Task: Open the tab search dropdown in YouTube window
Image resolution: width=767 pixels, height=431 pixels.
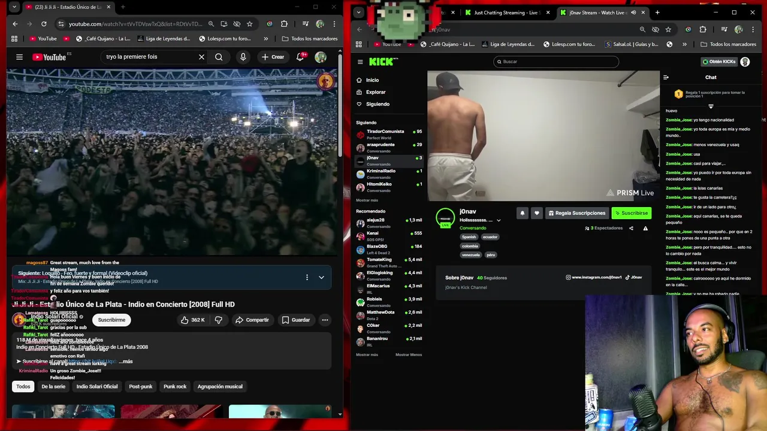Action: click(x=13, y=7)
